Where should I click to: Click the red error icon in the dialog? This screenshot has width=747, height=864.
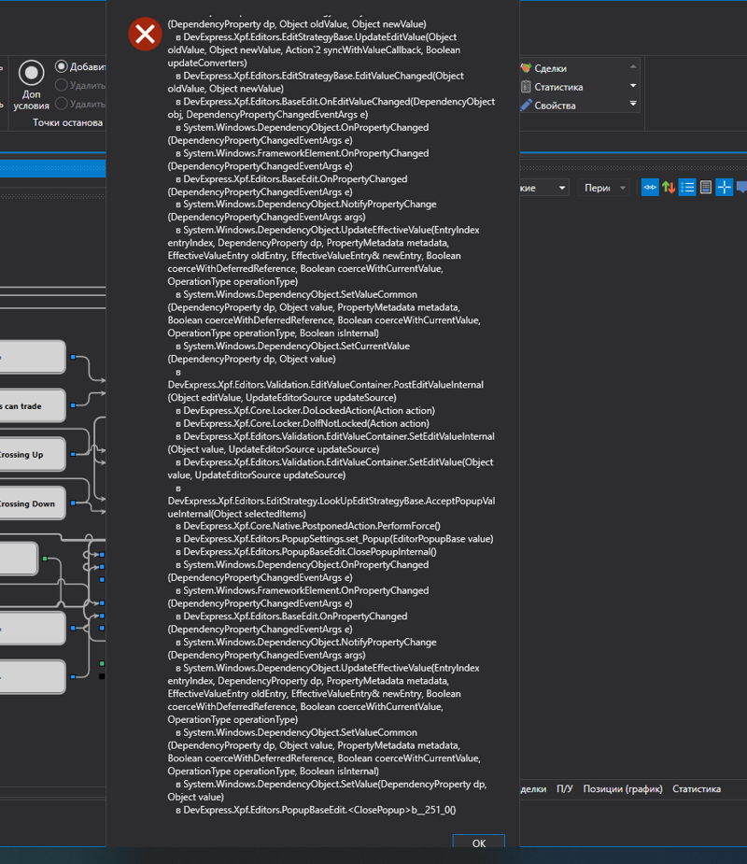point(145,35)
